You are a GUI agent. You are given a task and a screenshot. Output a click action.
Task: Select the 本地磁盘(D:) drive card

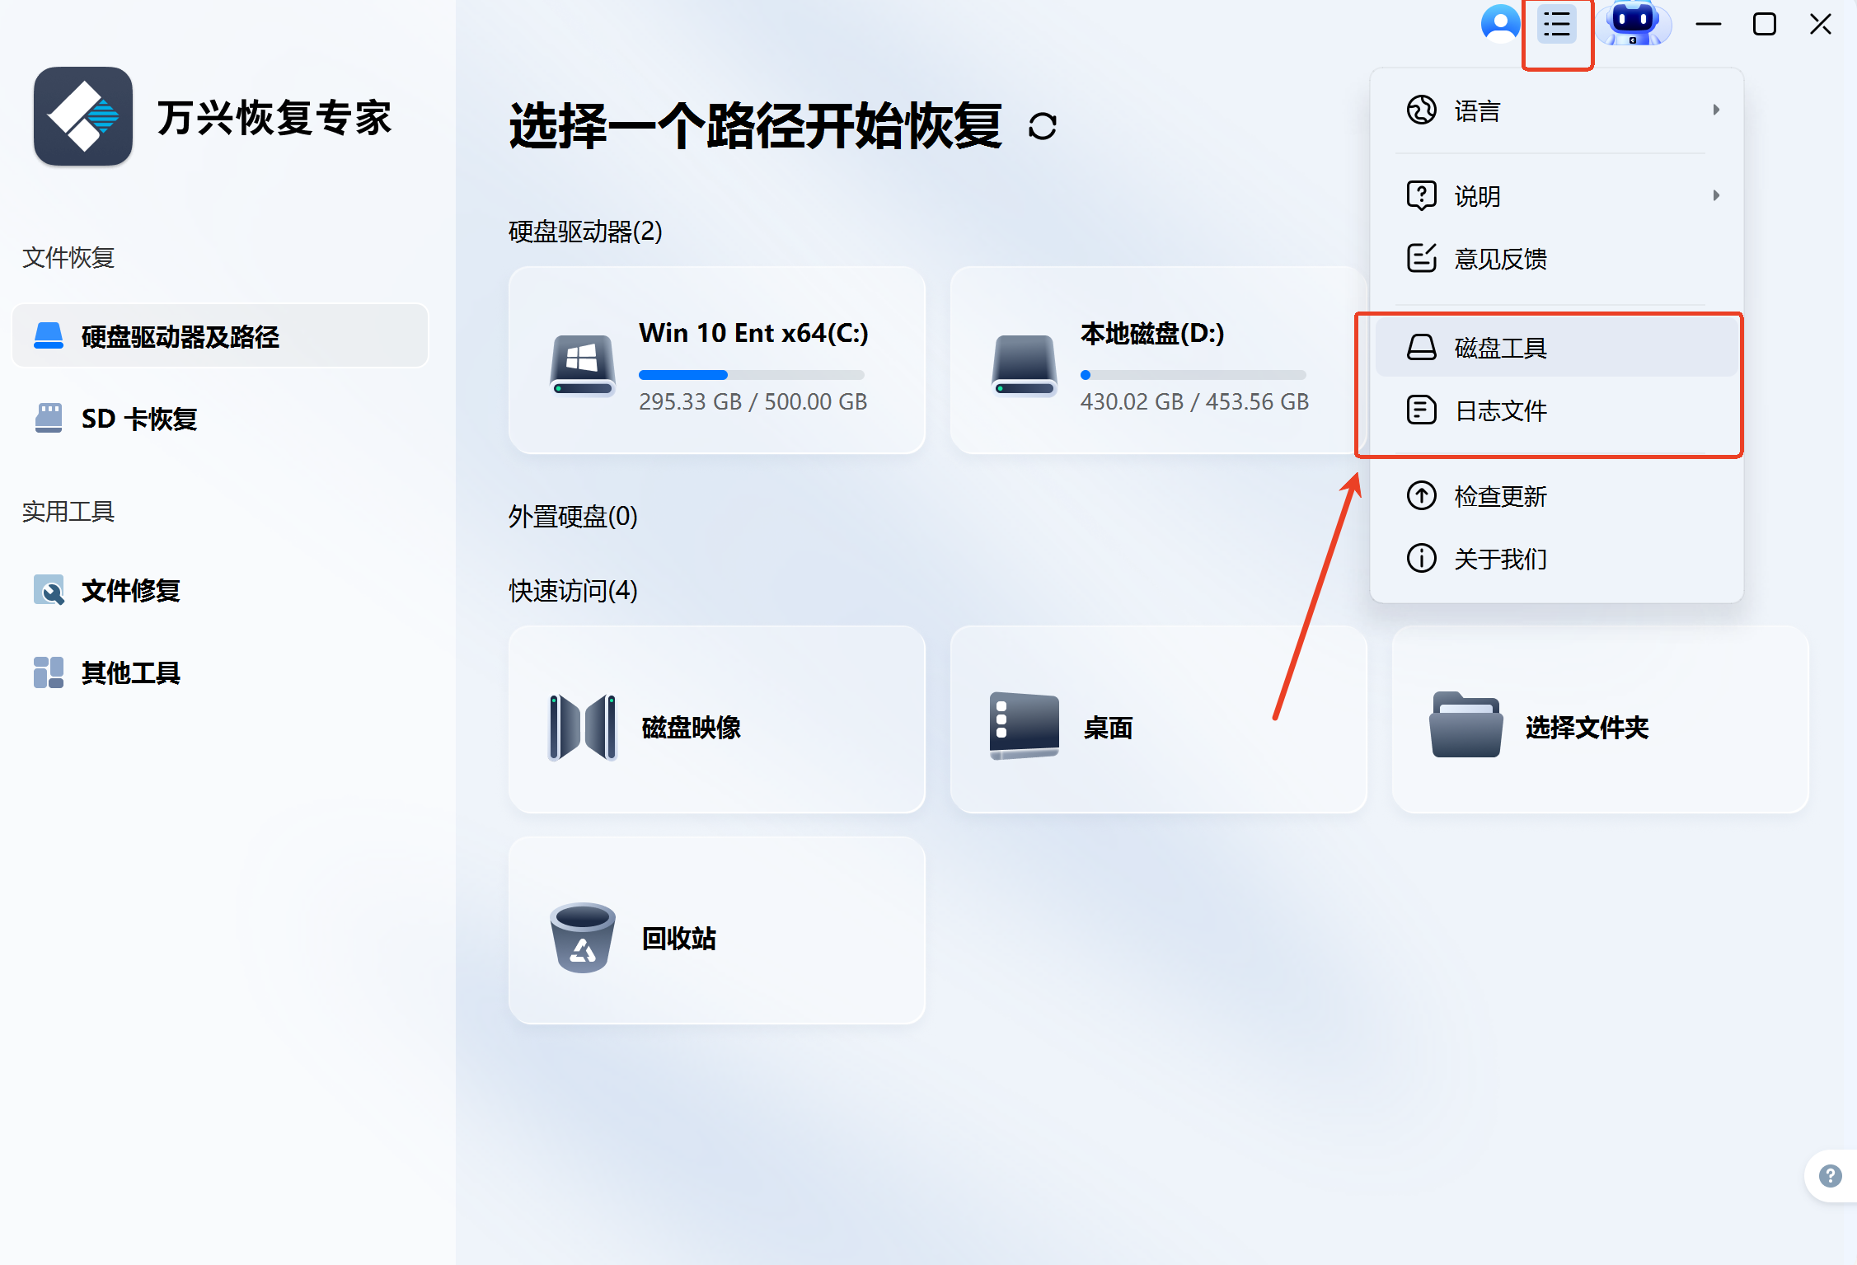[x=1157, y=360]
